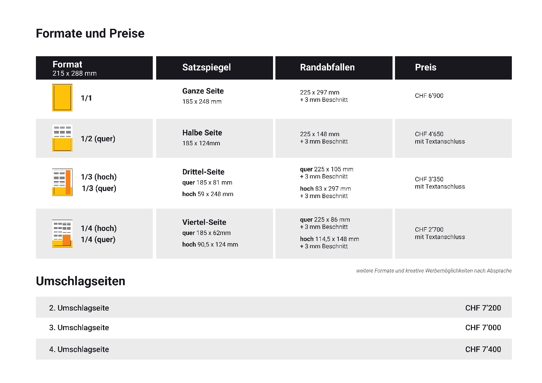
Task: Select the '3. Umschlagseite' row label
Action: [79, 327]
